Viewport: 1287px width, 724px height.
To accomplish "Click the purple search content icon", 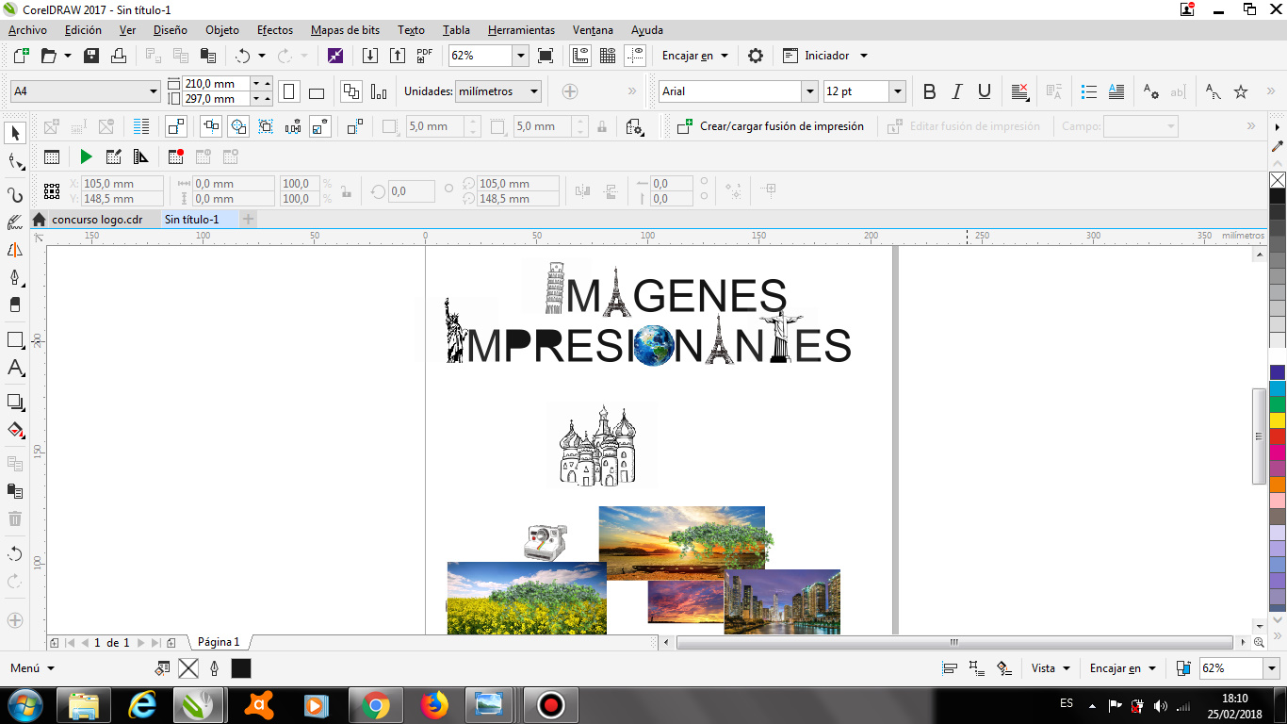I will click(x=335, y=56).
